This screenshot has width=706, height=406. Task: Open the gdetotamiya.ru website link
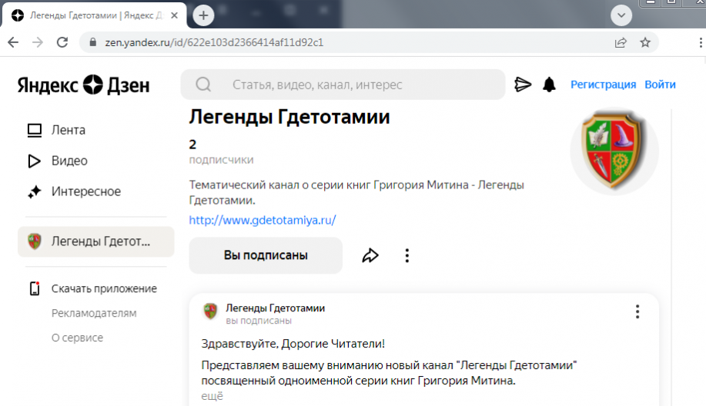click(x=263, y=220)
